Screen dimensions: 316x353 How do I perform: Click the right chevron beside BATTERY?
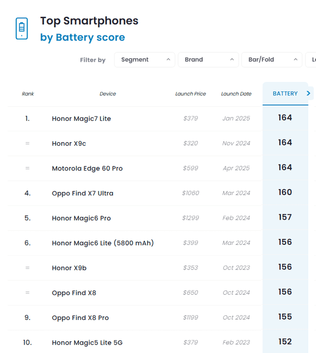coord(309,93)
